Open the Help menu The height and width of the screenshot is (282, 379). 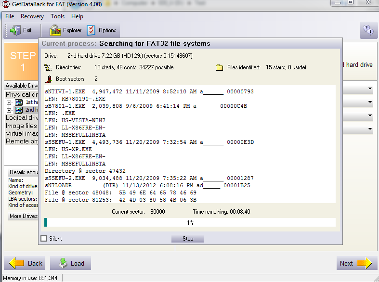tap(77, 16)
